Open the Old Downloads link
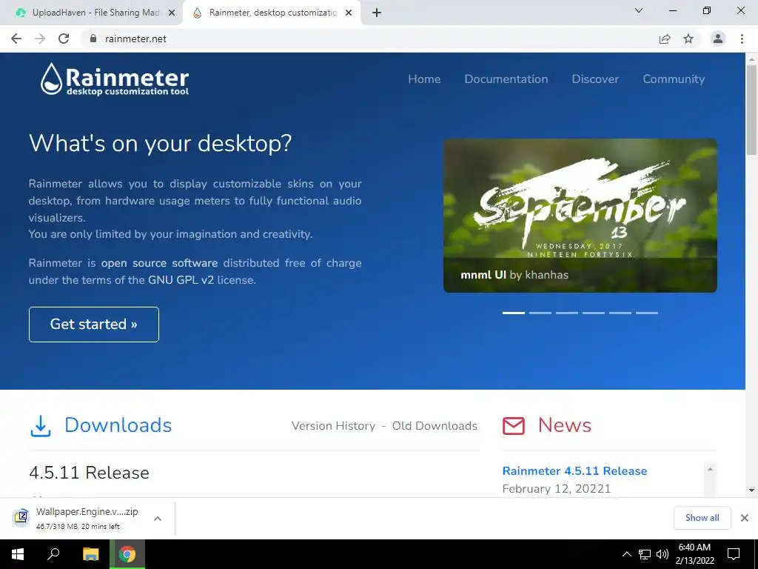The image size is (758, 569). click(x=435, y=426)
